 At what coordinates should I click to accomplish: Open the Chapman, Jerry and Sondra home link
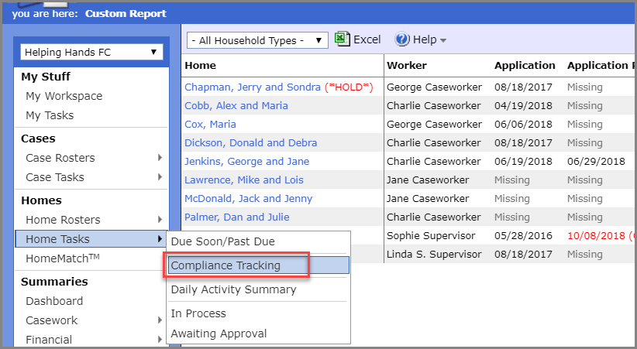[253, 87]
